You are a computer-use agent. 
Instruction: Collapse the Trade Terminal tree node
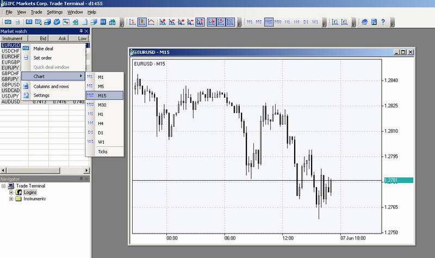point(4,186)
